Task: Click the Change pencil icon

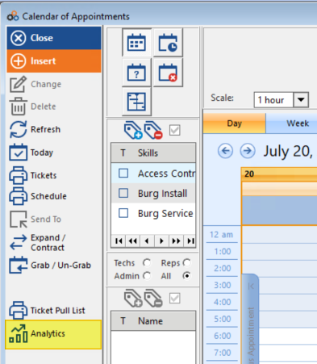Action: (18, 84)
